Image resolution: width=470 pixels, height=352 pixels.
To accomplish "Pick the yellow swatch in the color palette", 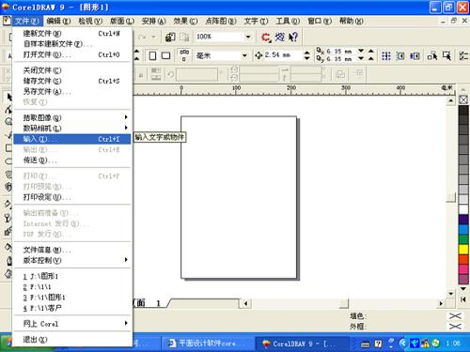I will click(x=463, y=250).
